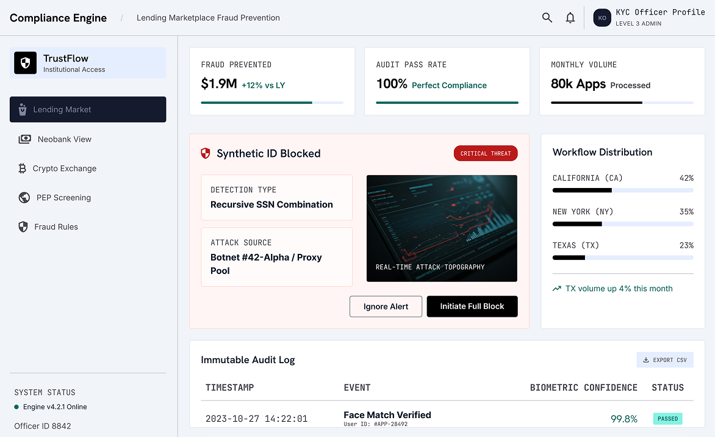Click the TrustFlow Institutional Access card
Image resolution: width=715 pixels, height=437 pixels.
(88, 63)
